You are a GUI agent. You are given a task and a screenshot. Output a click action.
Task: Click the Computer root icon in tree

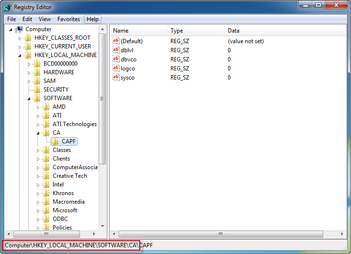click(x=20, y=29)
